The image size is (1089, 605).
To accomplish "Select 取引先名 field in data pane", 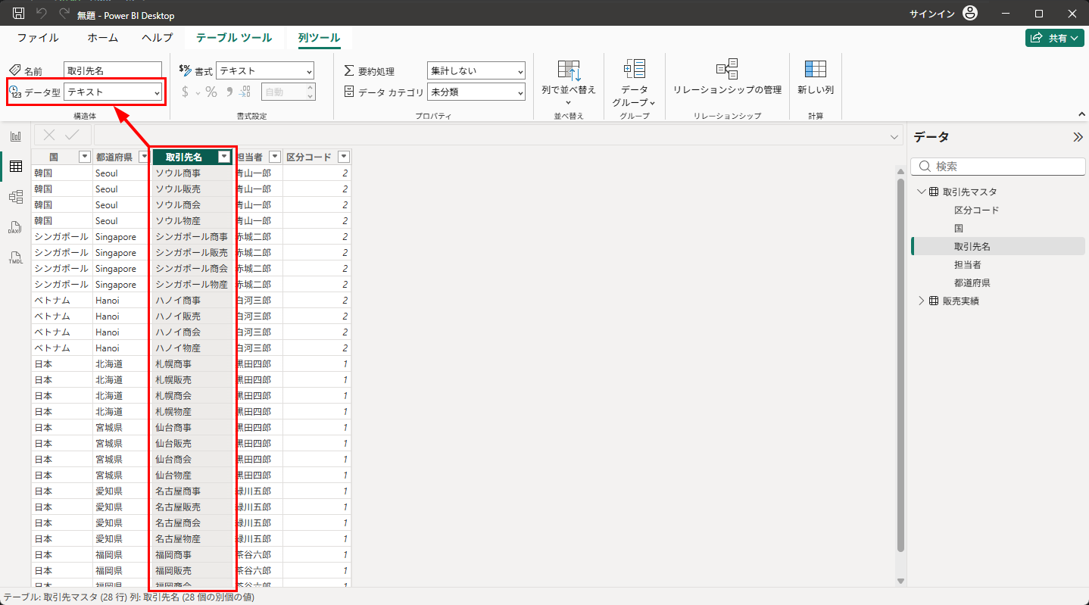I will [972, 246].
